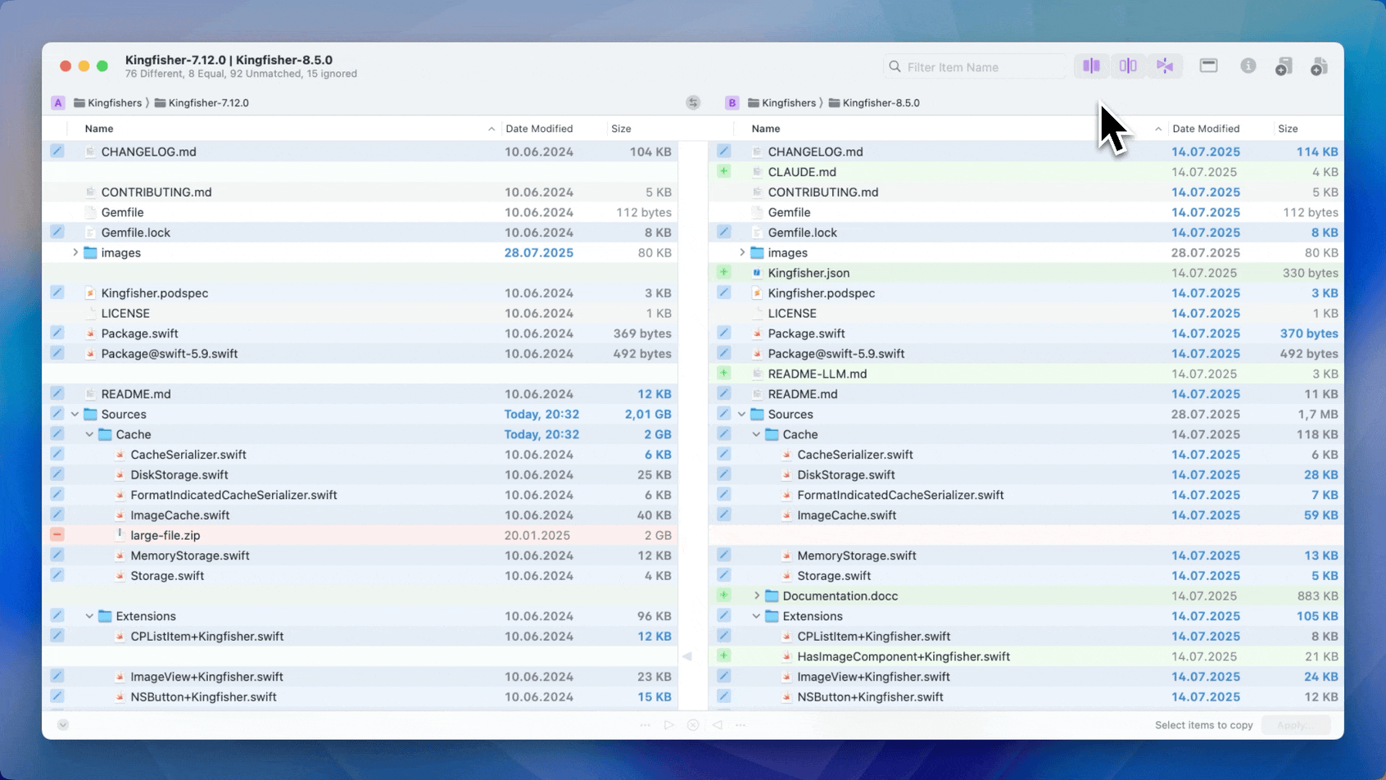This screenshot has width=1386, height=780.
Task: Click the pencil status icon for CHANGELOG.md in Kingfisher-7.12.0
Action: coord(57,151)
